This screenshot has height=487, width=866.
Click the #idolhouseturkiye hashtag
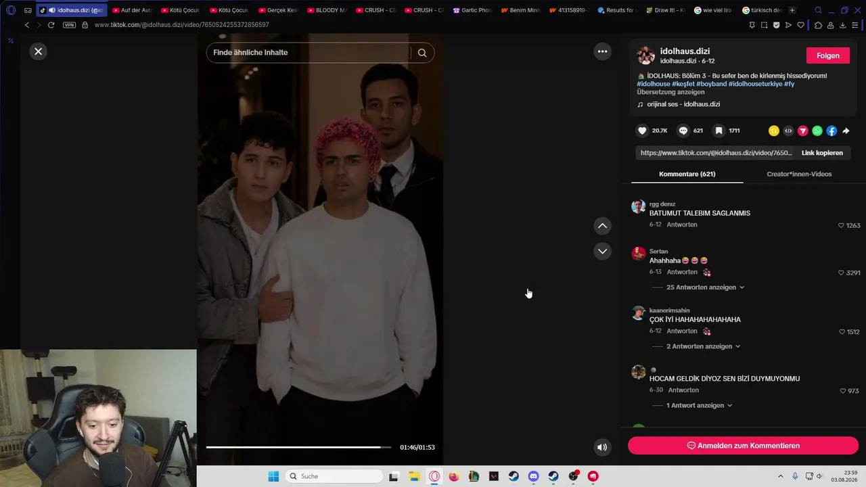(x=756, y=84)
